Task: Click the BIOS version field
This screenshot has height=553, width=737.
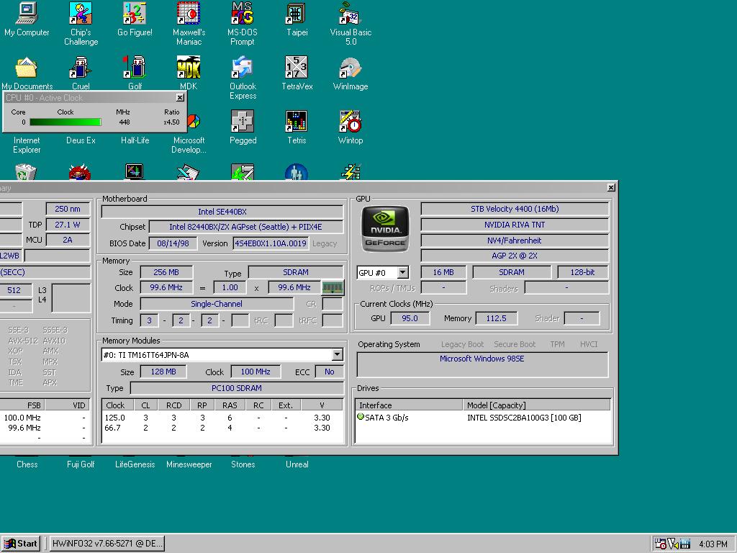Action: click(271, 243)
